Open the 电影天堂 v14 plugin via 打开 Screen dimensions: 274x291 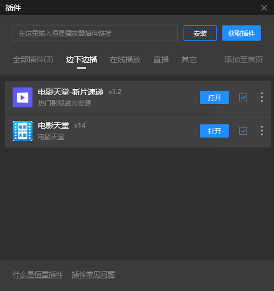click(215, 131)
